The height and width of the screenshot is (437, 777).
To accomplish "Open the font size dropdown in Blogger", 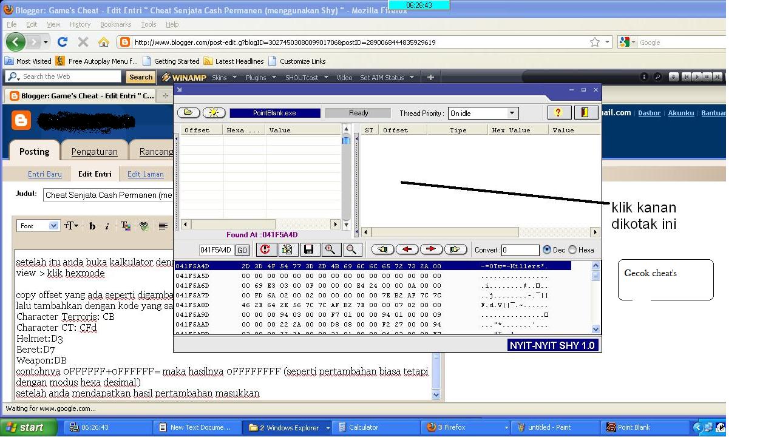I will [x=71, y=226].
